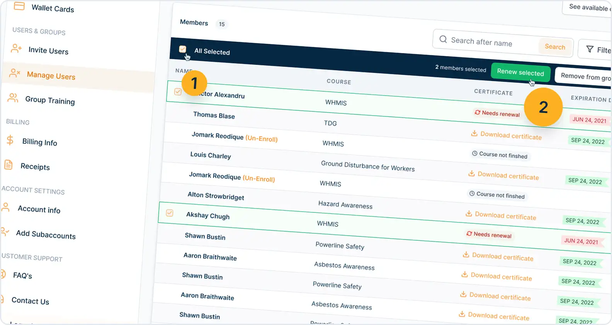Click the members count badge 15
Image resolution: width=612 pixels, height=325 pixels.
222,24
